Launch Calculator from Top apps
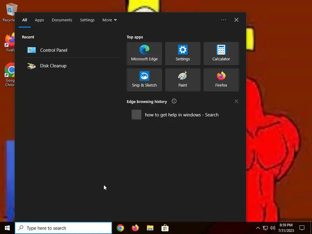The width and height of the screenshot is (312, 234). pos(221,54)
